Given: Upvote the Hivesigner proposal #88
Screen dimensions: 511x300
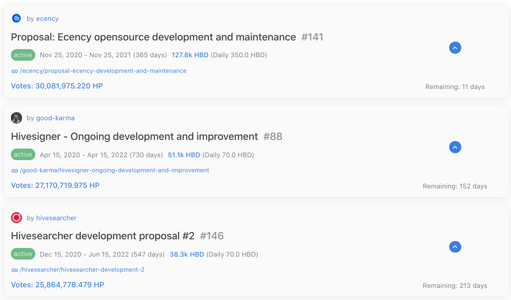Looking at the screenshot, I should [455, 147].
